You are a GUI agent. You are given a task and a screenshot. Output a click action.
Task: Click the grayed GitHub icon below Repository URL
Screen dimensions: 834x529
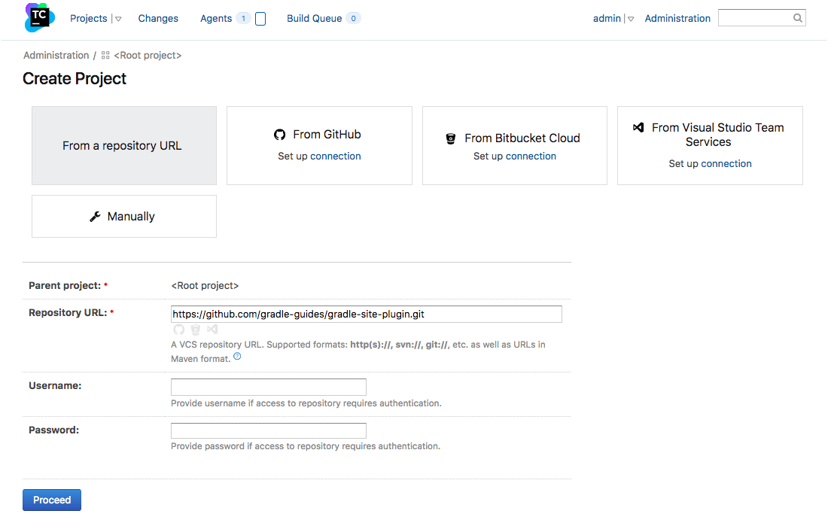178,330
